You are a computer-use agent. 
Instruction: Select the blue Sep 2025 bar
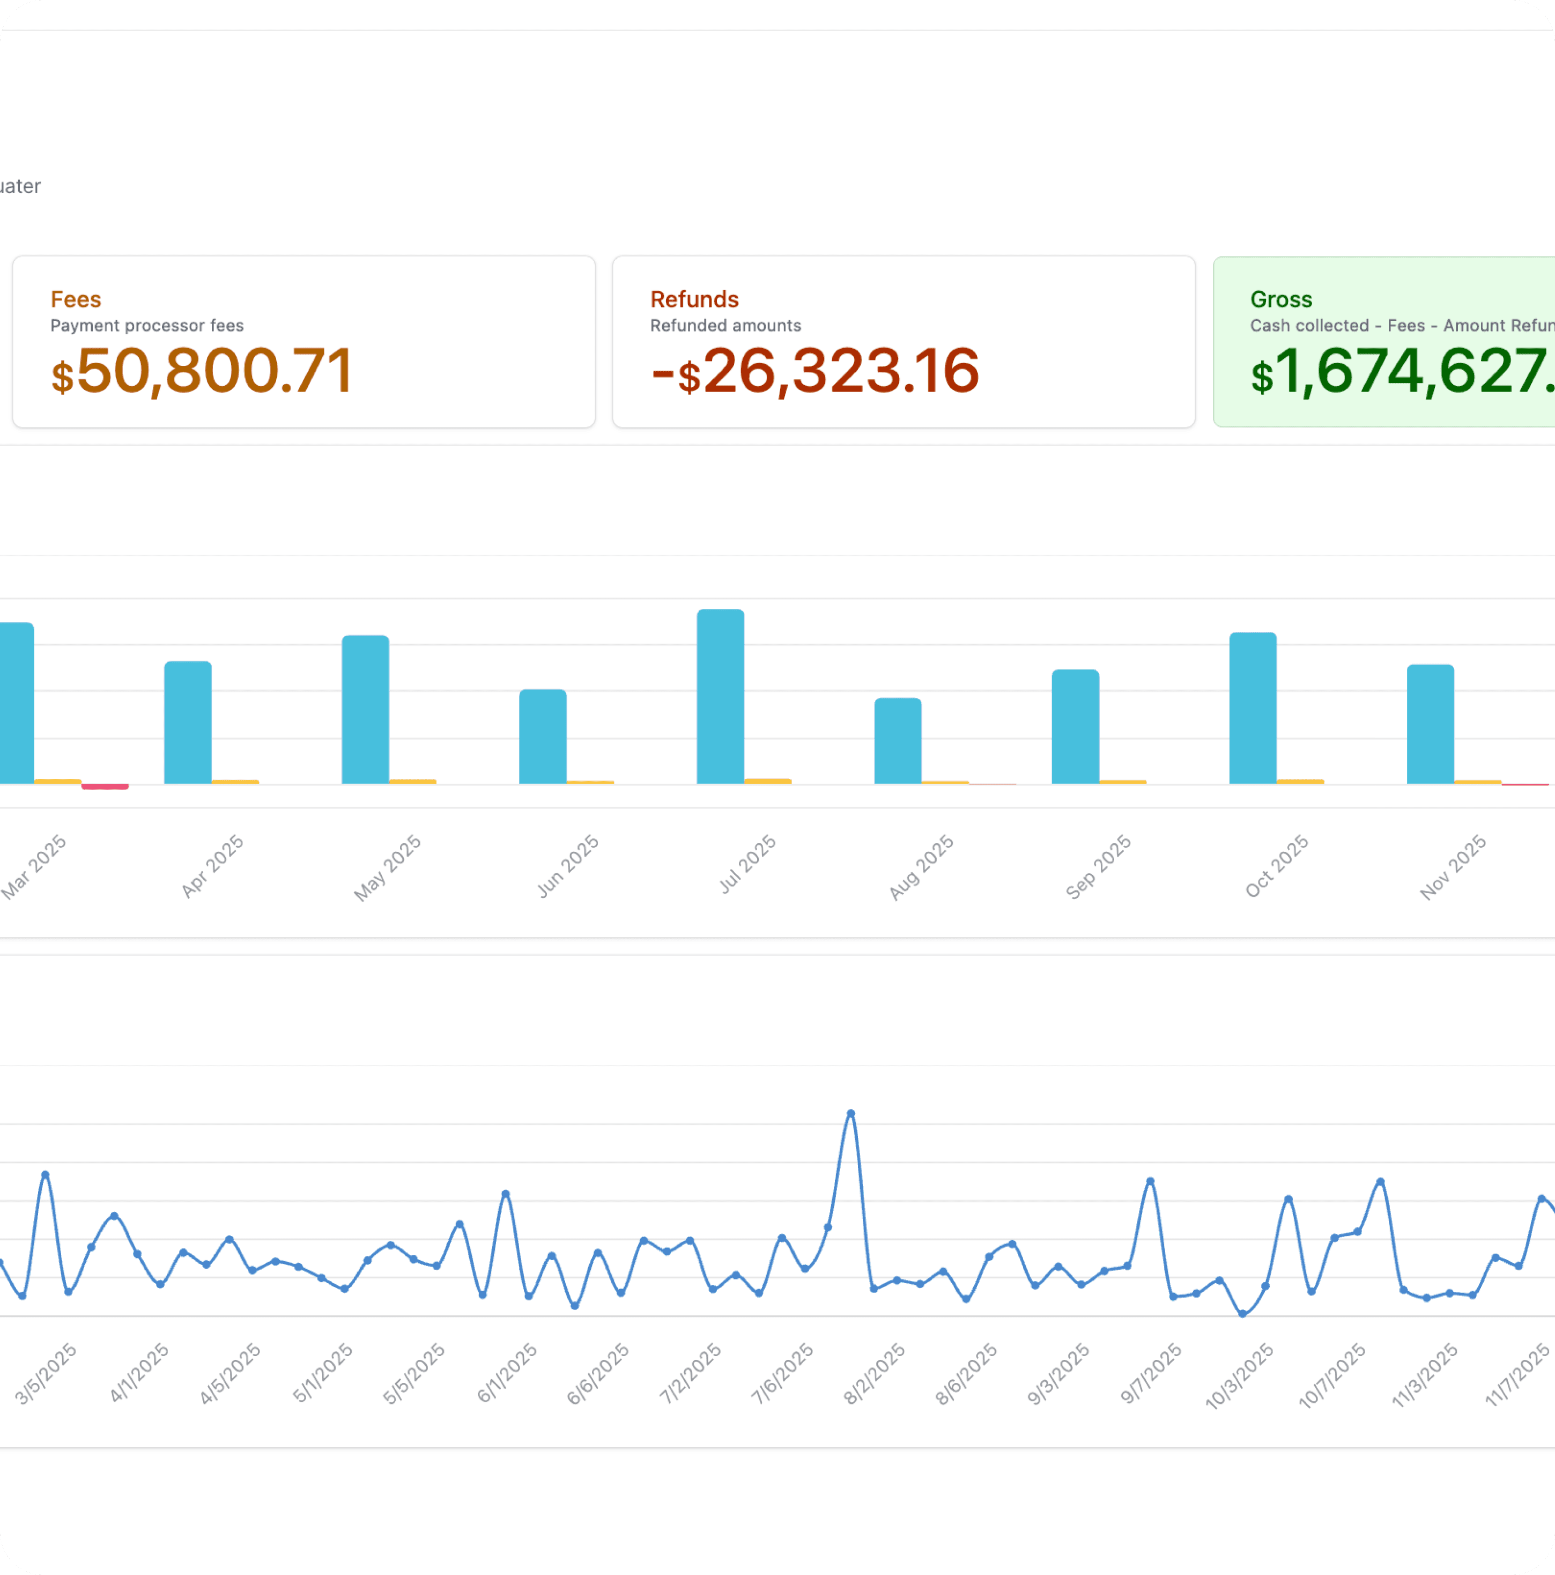pos(1075,726)
